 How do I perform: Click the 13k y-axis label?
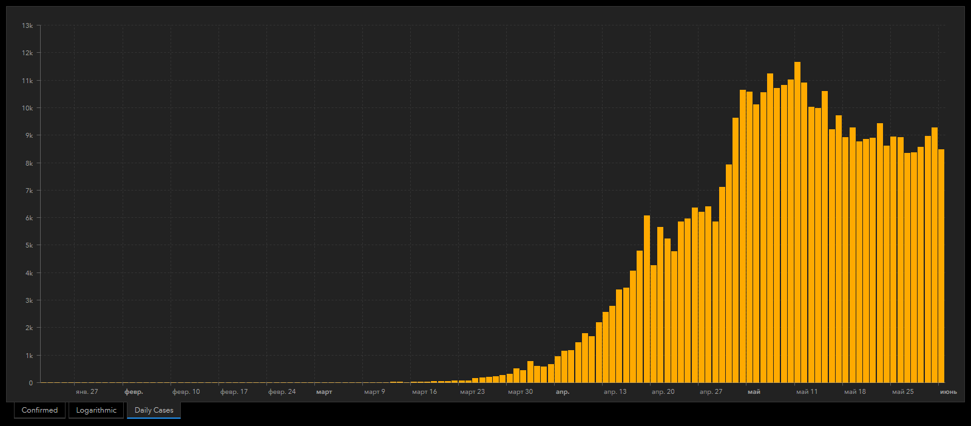[x=27, y=25]
